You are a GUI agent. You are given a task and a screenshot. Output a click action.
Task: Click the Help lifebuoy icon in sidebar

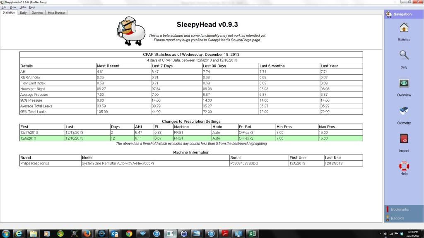pos(404,166)
